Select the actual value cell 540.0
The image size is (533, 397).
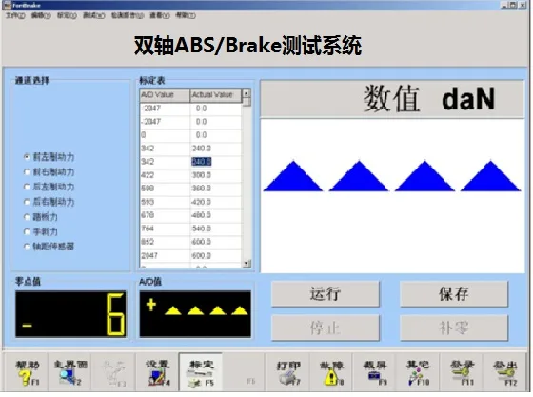point(215,228)
